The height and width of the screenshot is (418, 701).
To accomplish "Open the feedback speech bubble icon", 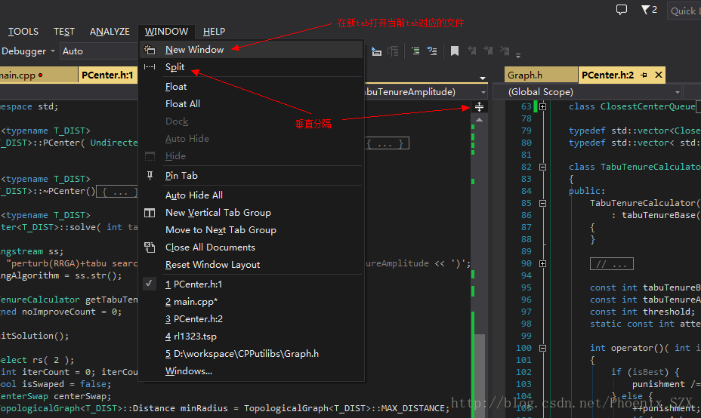I will tap(622, 10).
